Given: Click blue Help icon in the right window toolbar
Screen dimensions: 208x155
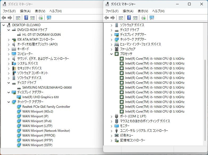Looking at the screenshot, I should [x=129, y=18].
